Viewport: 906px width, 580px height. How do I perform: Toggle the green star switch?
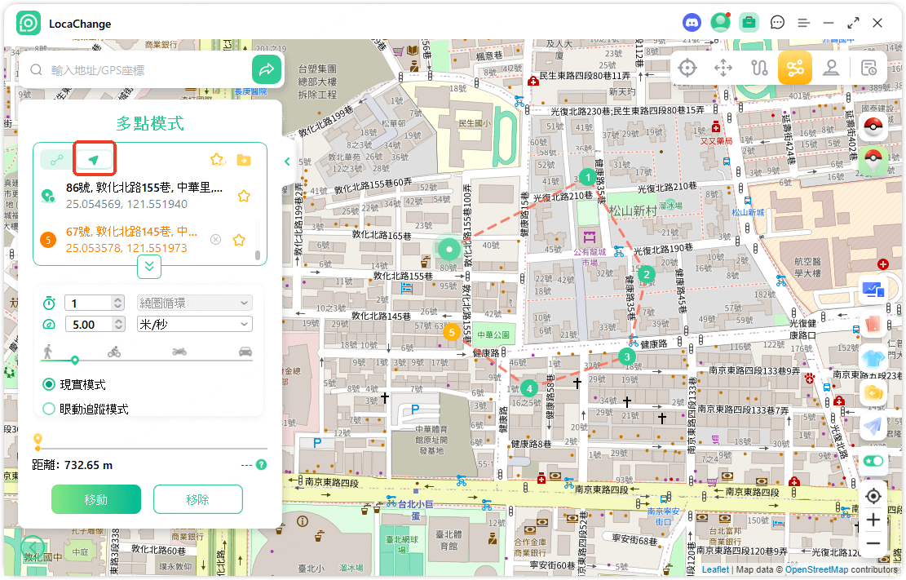pyautogui.click(x=873, y=461)
